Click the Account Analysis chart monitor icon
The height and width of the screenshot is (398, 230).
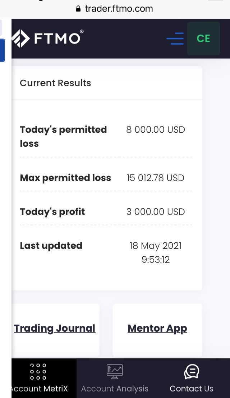click(115, 372)
